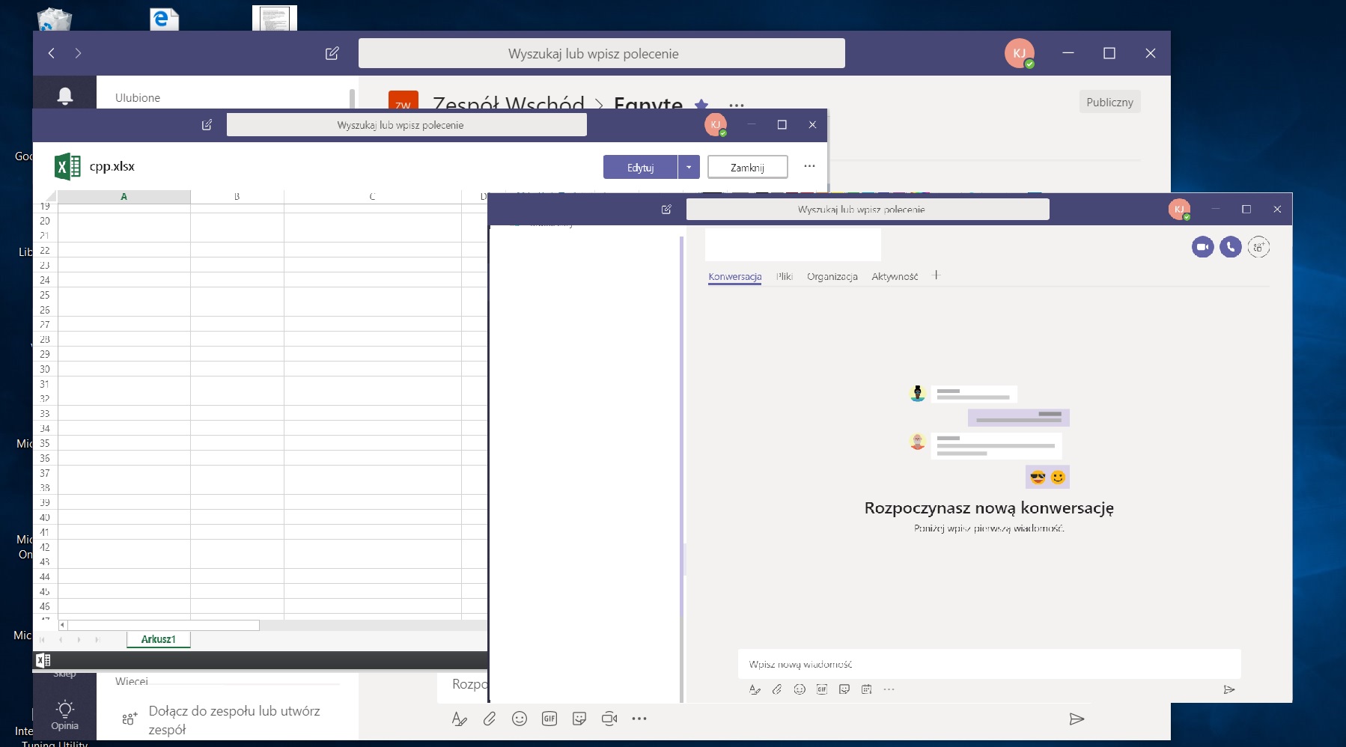Select column B header in spreadsheet

tap(237, 197)
